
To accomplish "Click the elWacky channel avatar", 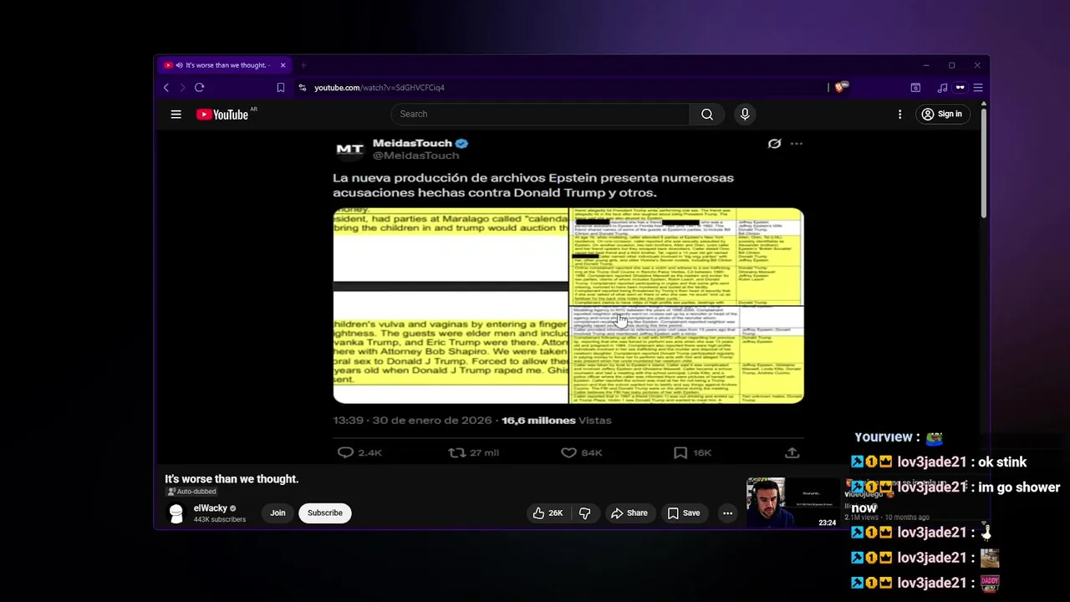I will pos(176,513).
